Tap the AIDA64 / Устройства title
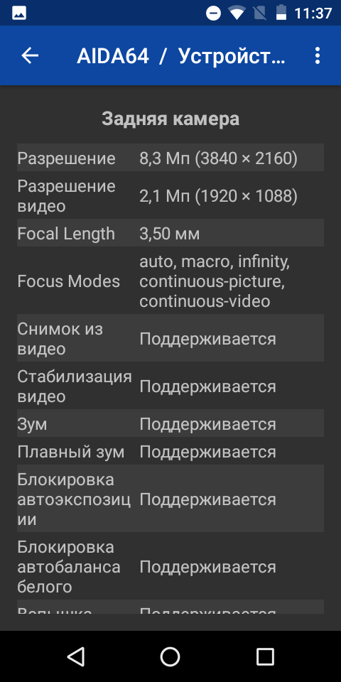The image size is (341, 682). pos(181,55)
